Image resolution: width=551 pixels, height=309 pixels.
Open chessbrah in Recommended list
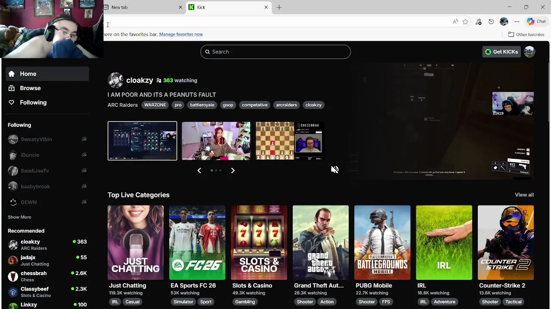point(47,276)
